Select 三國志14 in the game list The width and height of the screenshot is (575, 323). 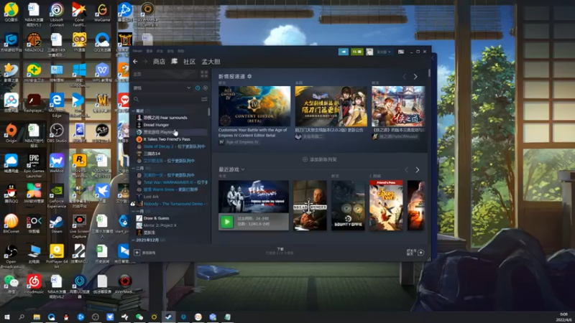click(152, 154)
